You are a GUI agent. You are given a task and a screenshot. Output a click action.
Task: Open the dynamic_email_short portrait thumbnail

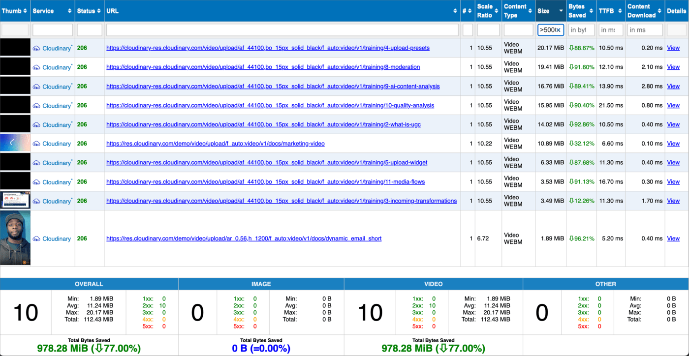point(15,238)
